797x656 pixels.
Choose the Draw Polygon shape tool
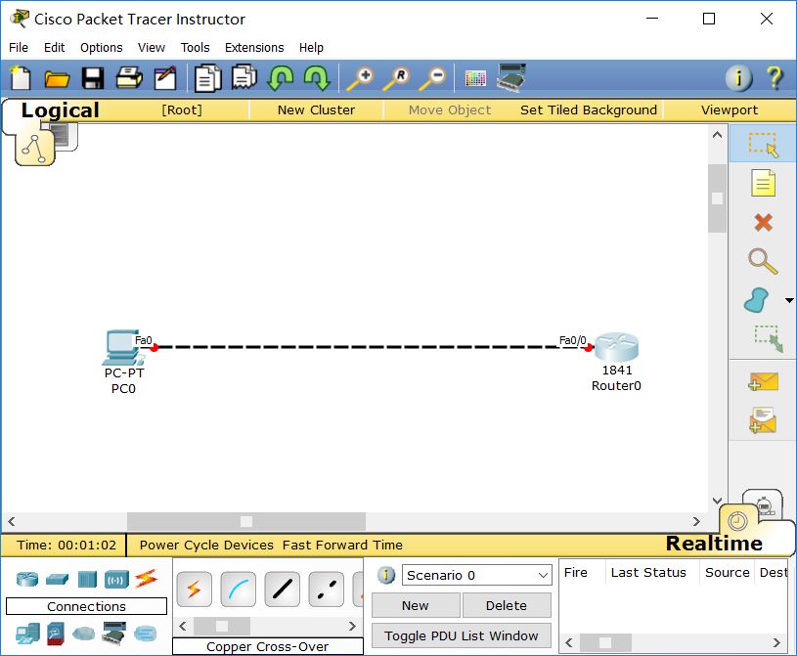coord(757,300)
